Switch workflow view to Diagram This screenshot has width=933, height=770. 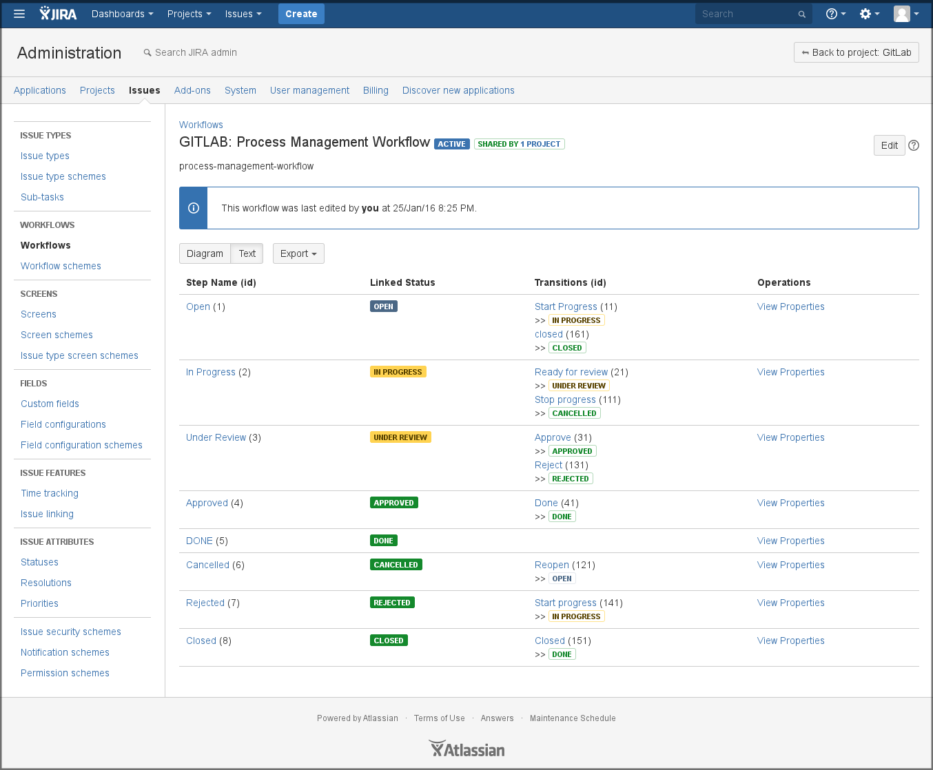[x=205, y=253]
